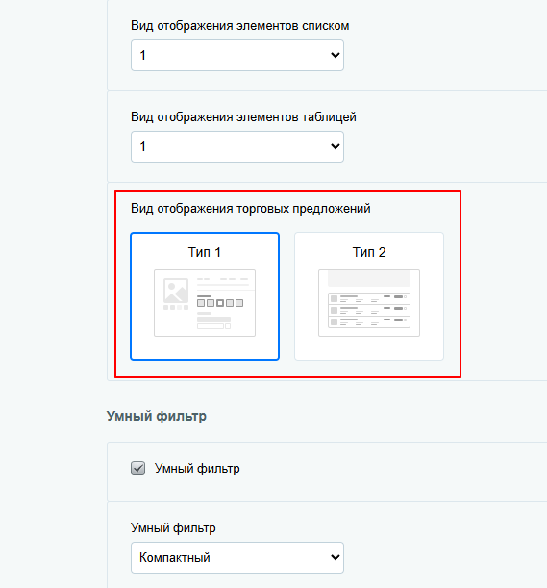Screen dimensions: 547x588
Task: Open the table elements view dropdown
Action: point(237,146)
